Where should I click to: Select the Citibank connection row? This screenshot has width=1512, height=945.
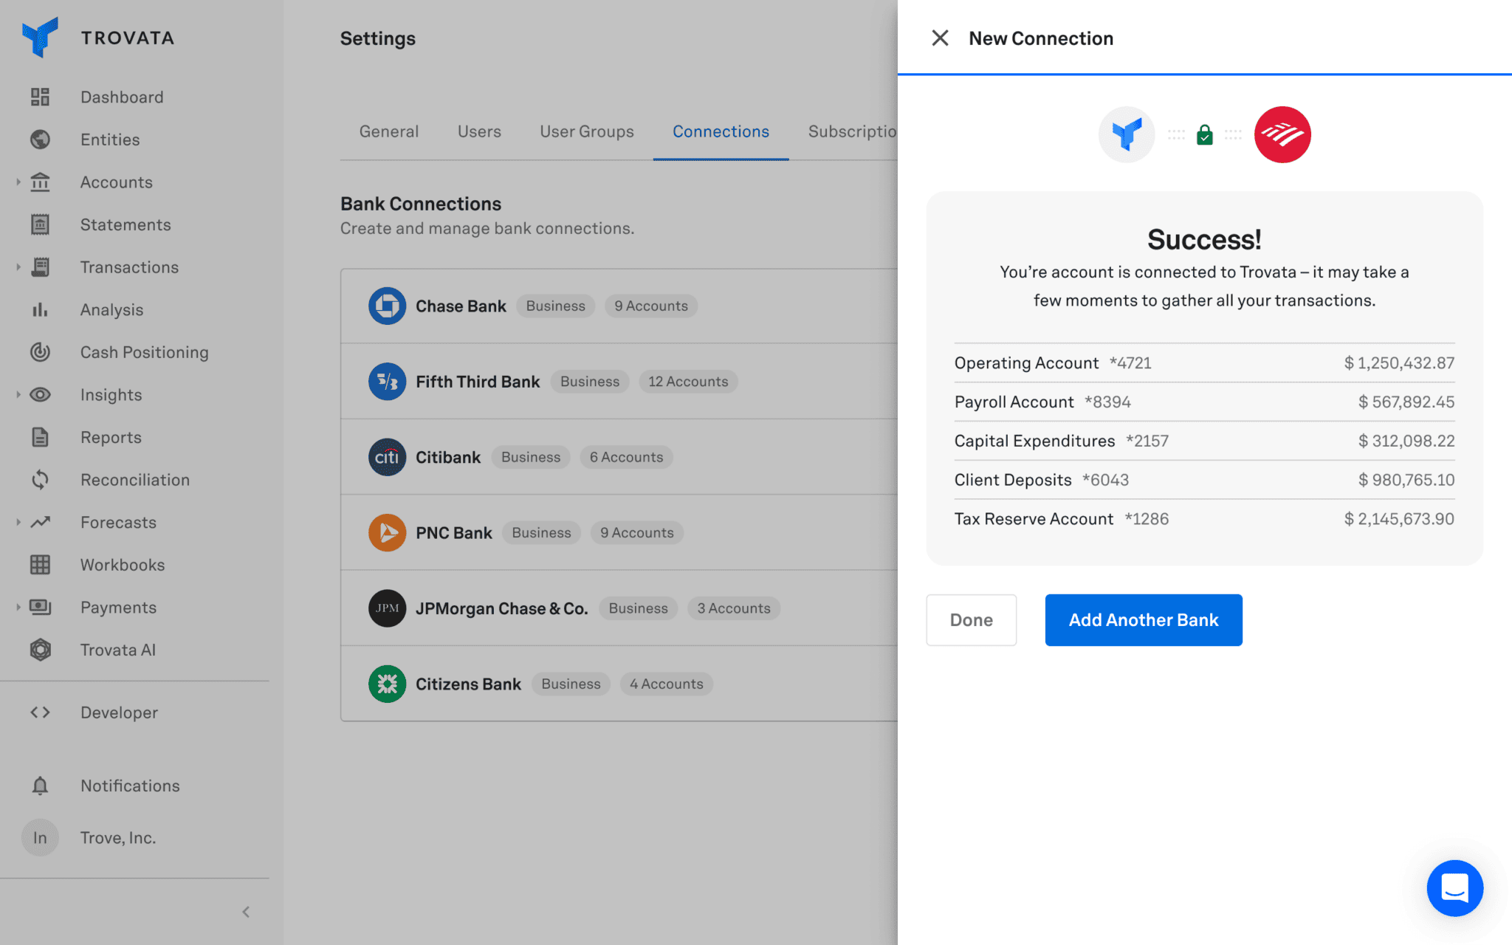pyautogui.click(x=447, y=457)
